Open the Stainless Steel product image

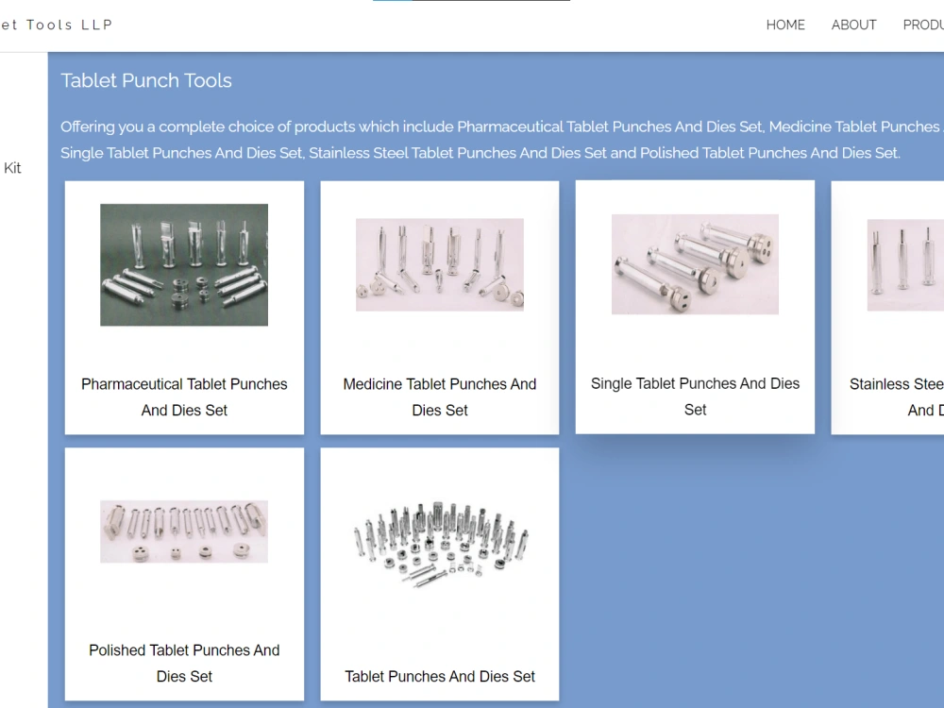[905, 265]
